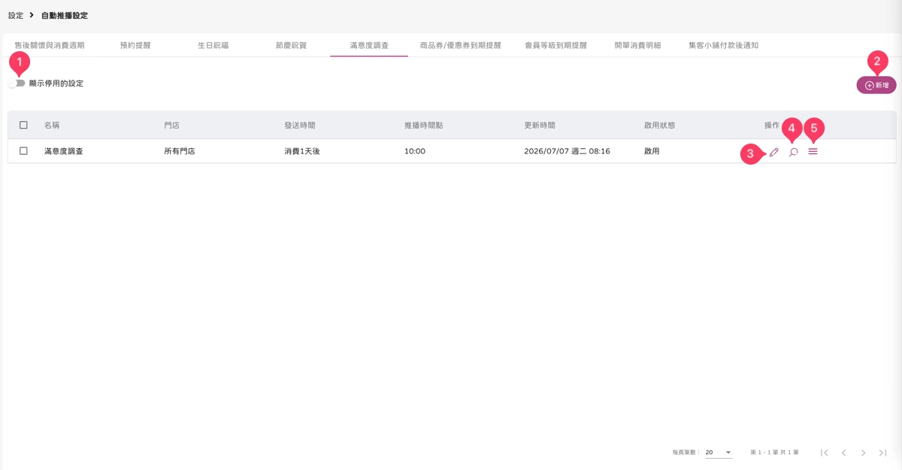
Task: Click the 所有門店 cell
Action: [x=180, y=151]
